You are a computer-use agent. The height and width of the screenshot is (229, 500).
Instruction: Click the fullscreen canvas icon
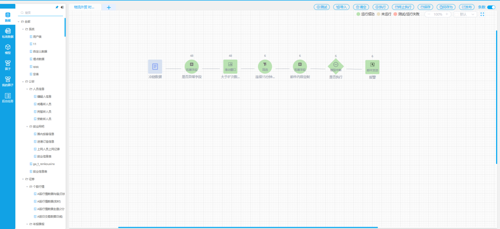point(482,14)
